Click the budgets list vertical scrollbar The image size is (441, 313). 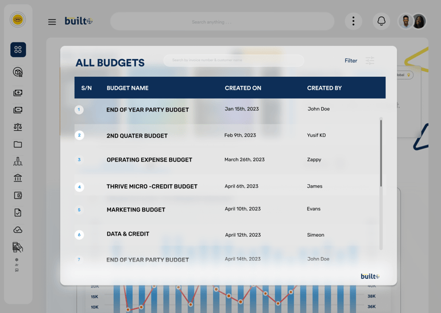pos(381,153)
